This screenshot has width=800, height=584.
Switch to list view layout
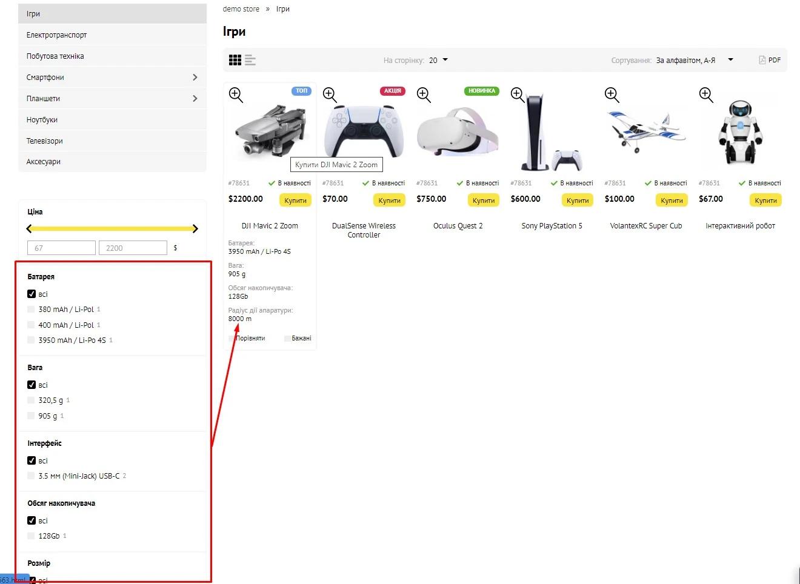pos(250,60)
